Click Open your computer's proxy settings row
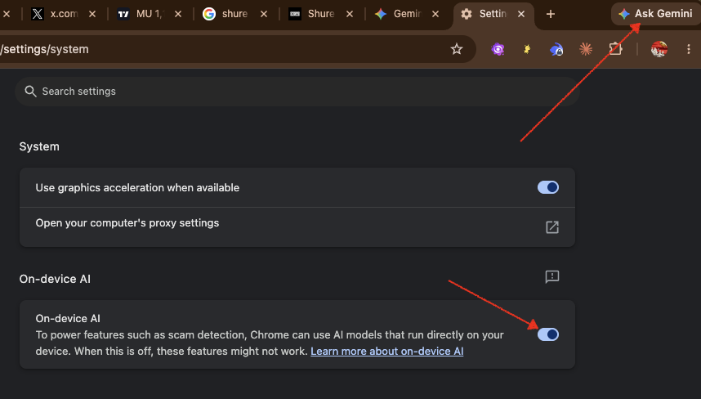The width and height of the screenshot is (701, 399). pos(297,227)
